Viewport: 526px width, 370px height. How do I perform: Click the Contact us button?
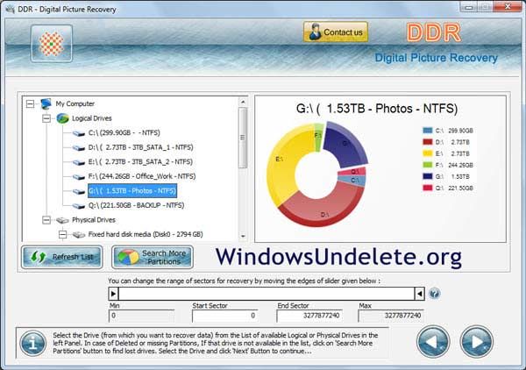click(x=336, y=32)
